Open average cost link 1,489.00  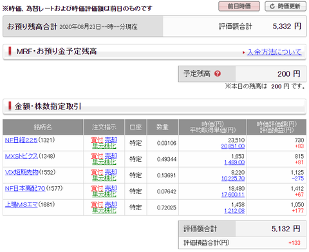pyautogui.click(x=234, y=162)
